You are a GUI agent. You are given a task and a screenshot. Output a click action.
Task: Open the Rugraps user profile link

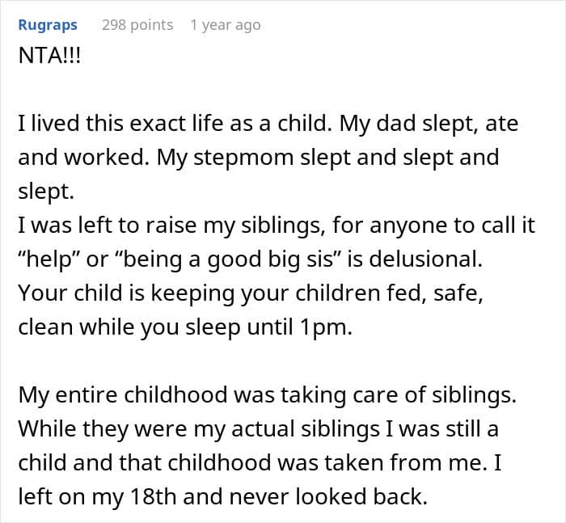tap(48, 25)
